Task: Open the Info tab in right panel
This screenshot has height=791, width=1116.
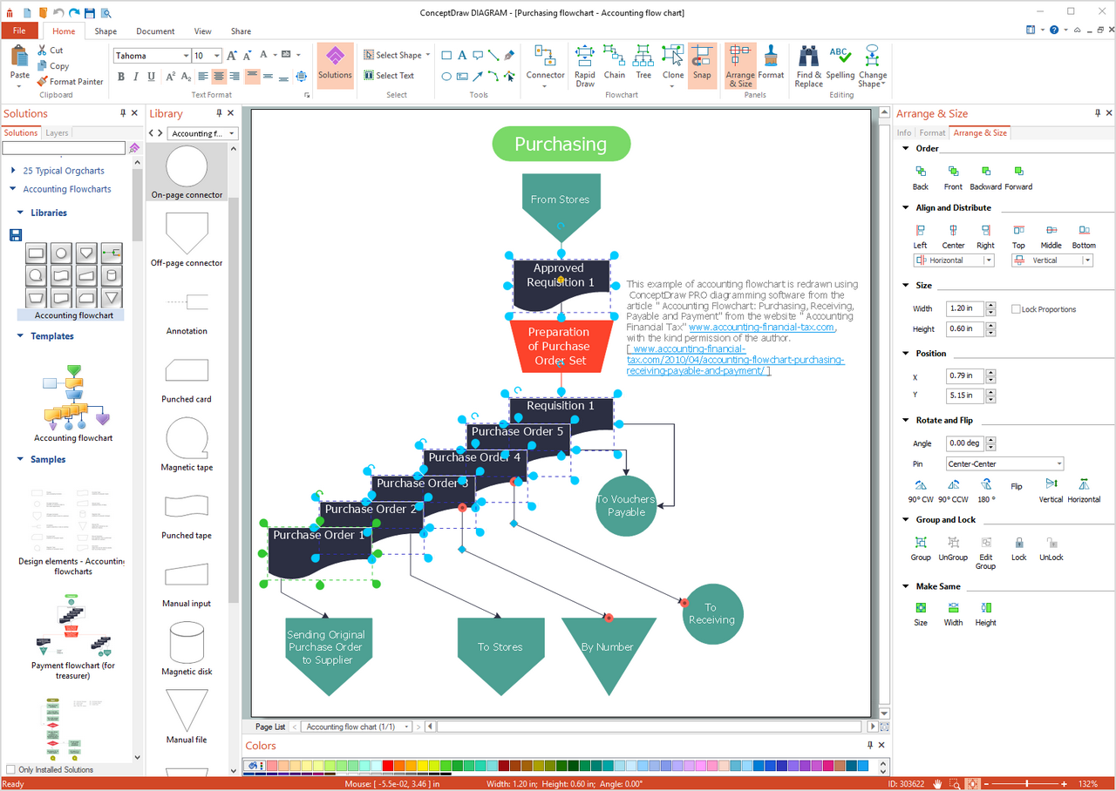Action: pyautogui.click(x=904, y=133)
